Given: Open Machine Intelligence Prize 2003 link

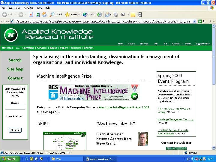Looking at the screenshot, I should (x=124, y=107).
